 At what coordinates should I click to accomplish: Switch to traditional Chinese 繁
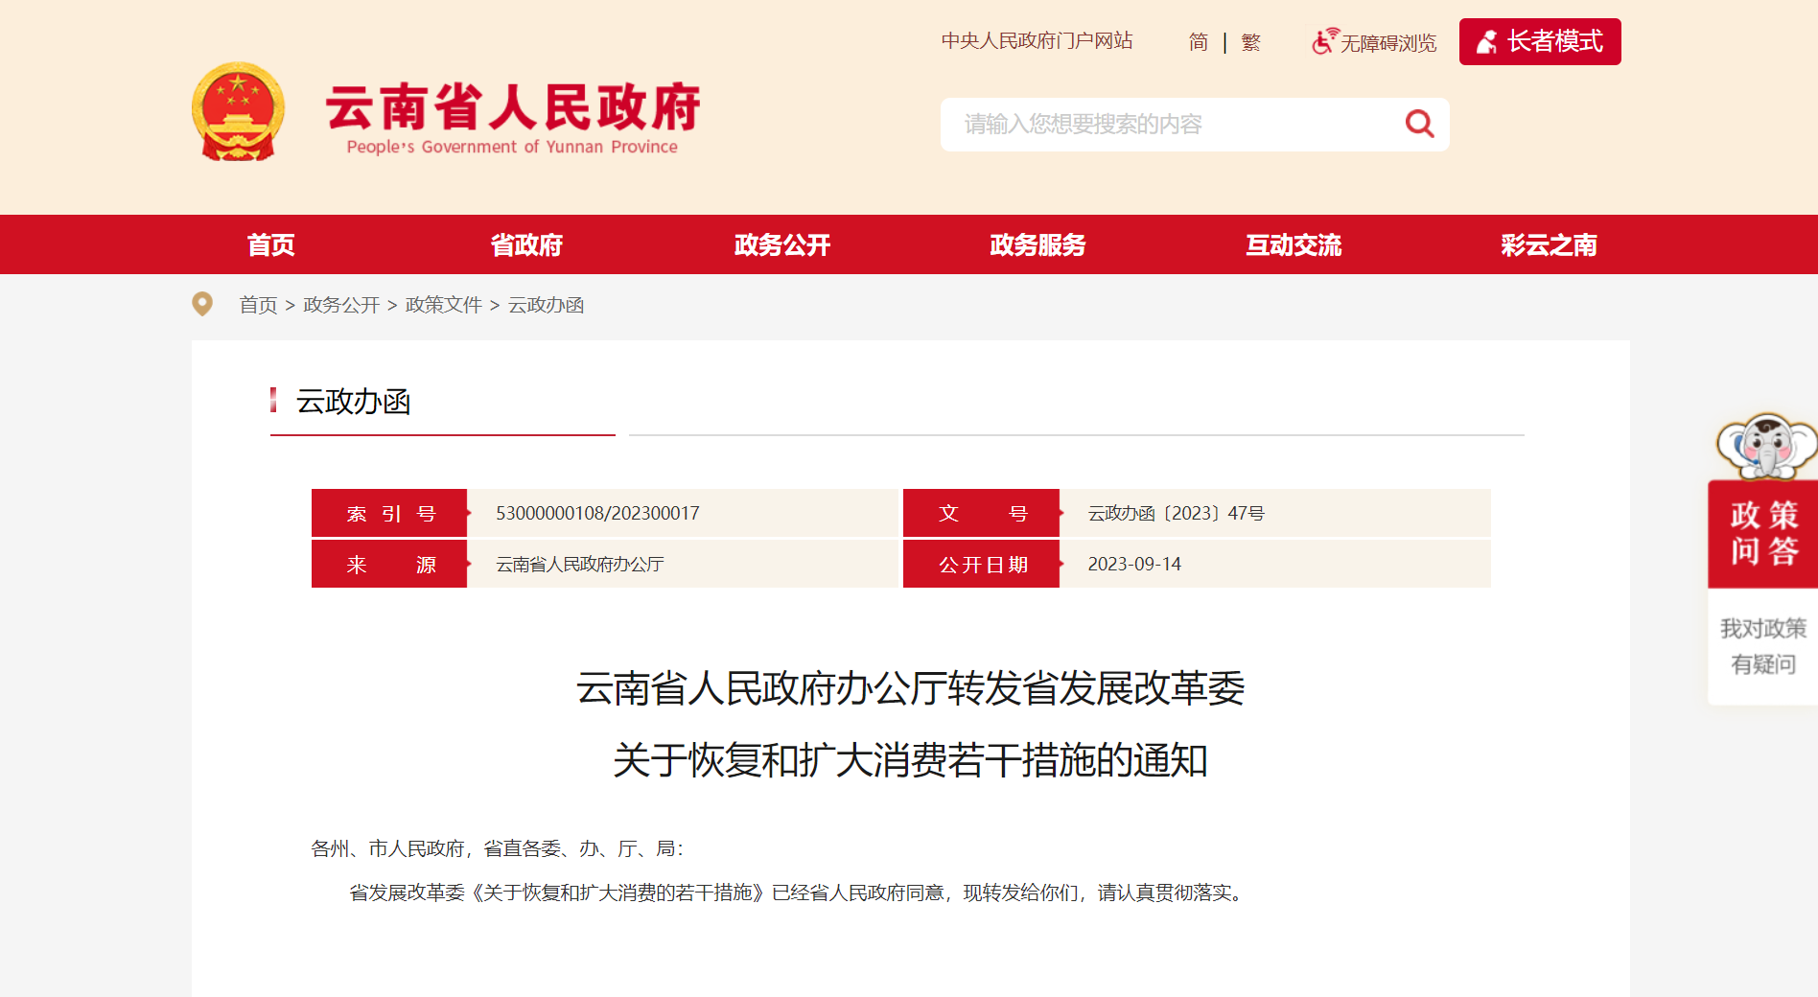click(1250, 42)
